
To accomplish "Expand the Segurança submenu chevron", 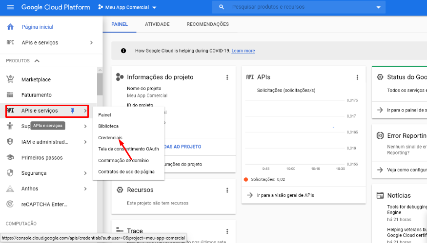I will 85,173.
